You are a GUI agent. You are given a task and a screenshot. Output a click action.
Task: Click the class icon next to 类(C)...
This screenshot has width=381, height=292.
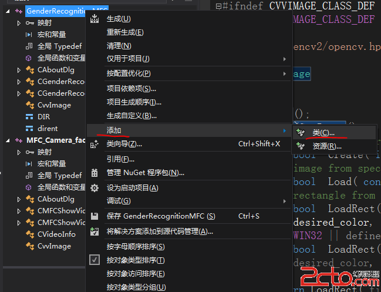(x=301, y=133)
